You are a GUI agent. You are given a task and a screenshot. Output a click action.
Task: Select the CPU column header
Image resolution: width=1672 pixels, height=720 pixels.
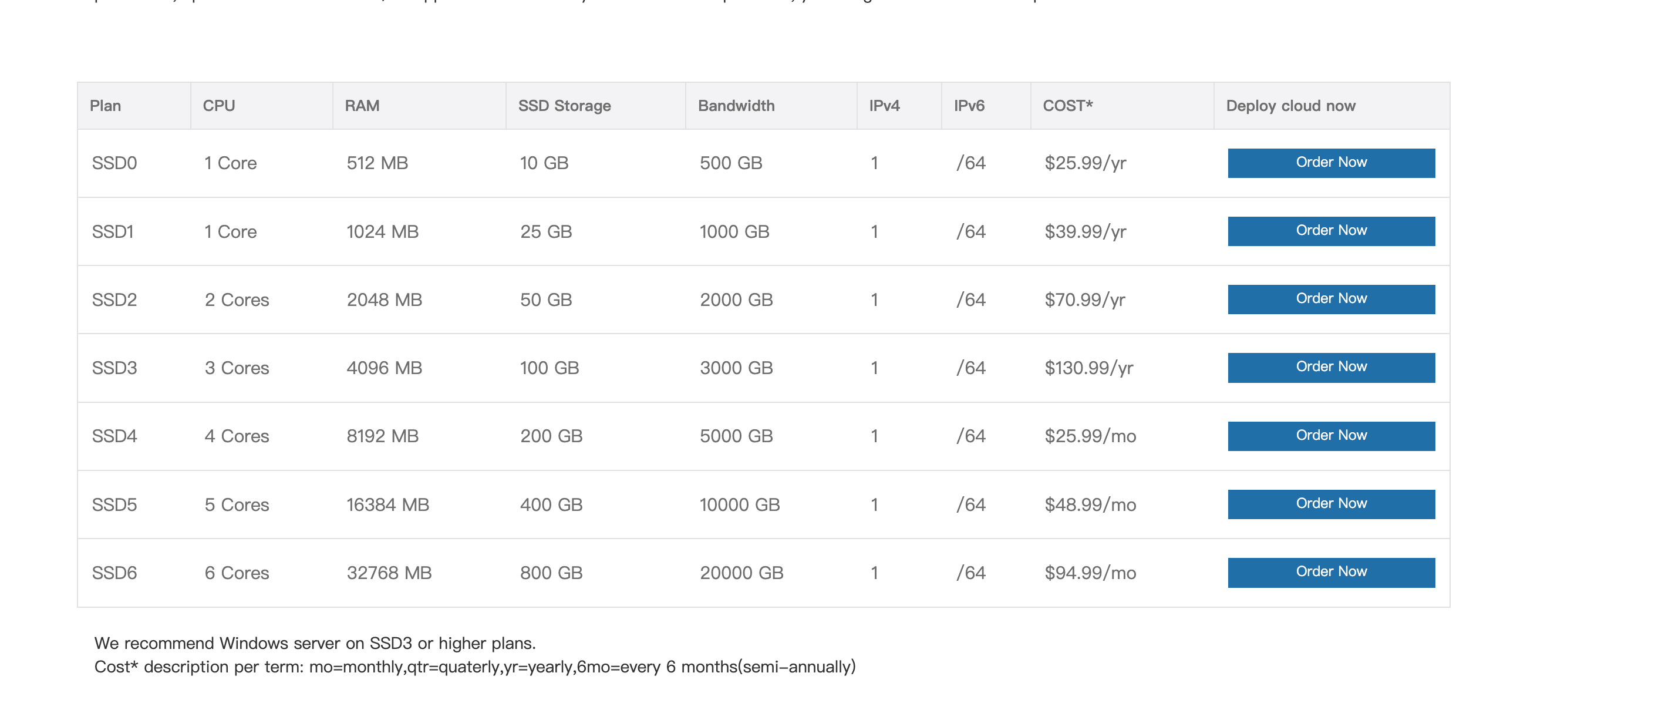coord(219,105)
